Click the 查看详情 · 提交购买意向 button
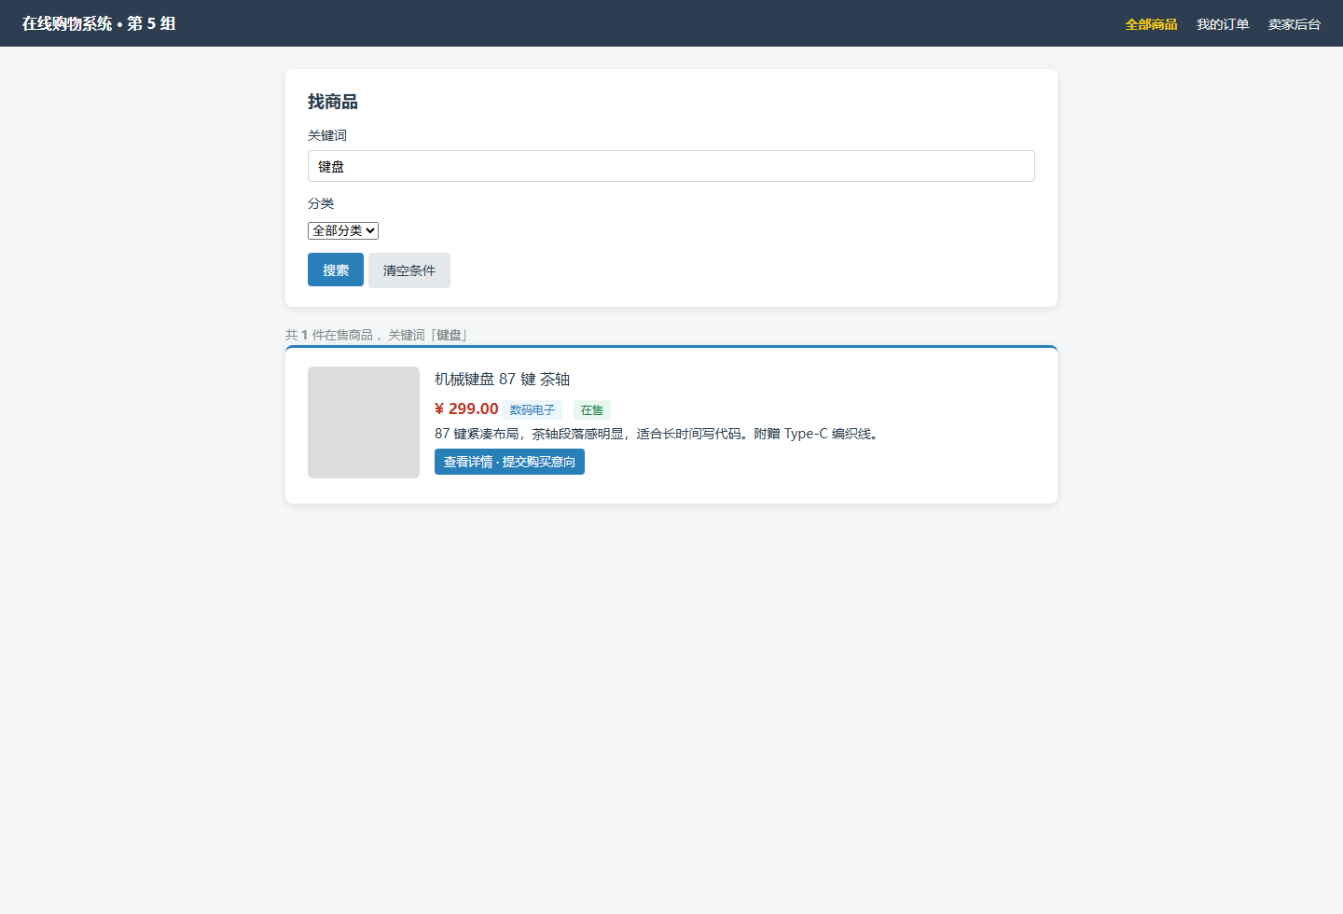This screenshot has height=914, width=1343. (x=509, y=462)
